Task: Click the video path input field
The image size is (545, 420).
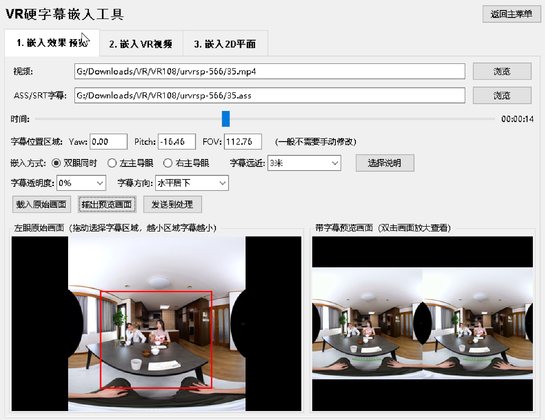Action: (270, 71)
